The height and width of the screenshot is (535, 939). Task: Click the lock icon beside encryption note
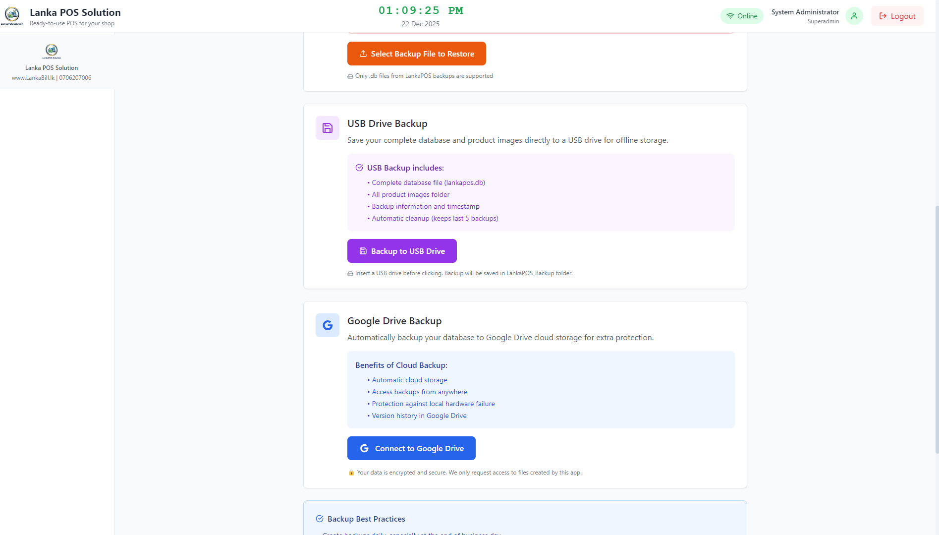click(351, 473)
